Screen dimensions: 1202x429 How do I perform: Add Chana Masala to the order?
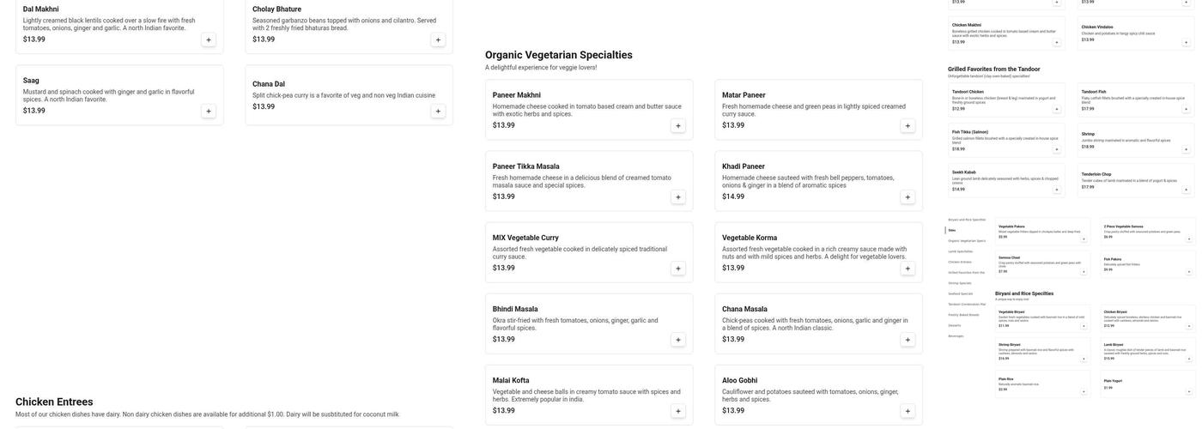pyautogui.click(x=908, y=340)
